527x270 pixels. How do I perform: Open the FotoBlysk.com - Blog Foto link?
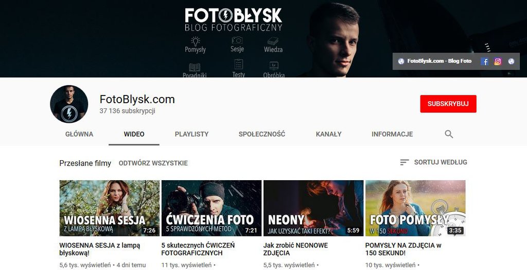tap(440, 61)
